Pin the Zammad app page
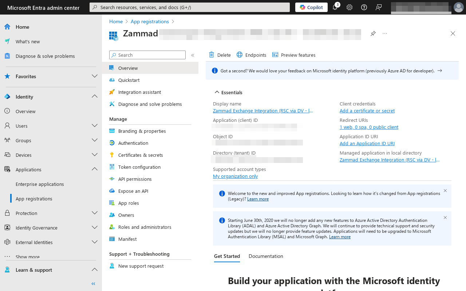The width and height of the screenshot is (466, 291). coord(373,33)
